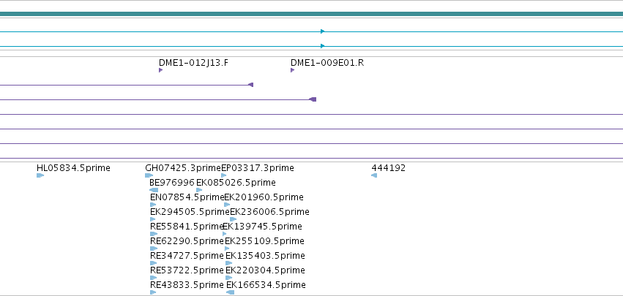Image resolution: width=623 pixels, height=296 pixels.
Task: Click the RE53722.5prime label
Action: (x=187, y=270)
